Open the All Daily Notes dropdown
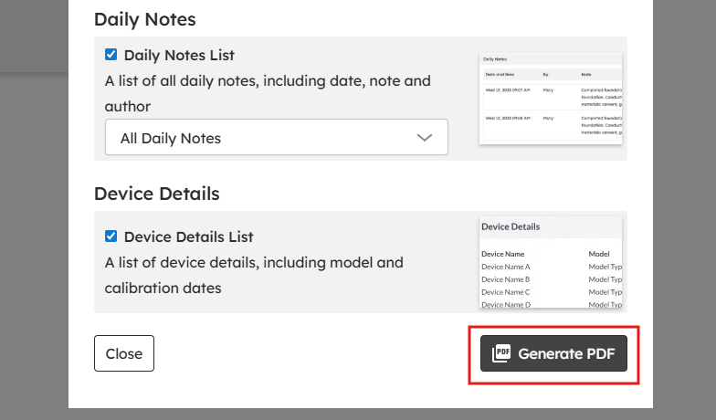The image size is (716, 420). coord(276,138)
